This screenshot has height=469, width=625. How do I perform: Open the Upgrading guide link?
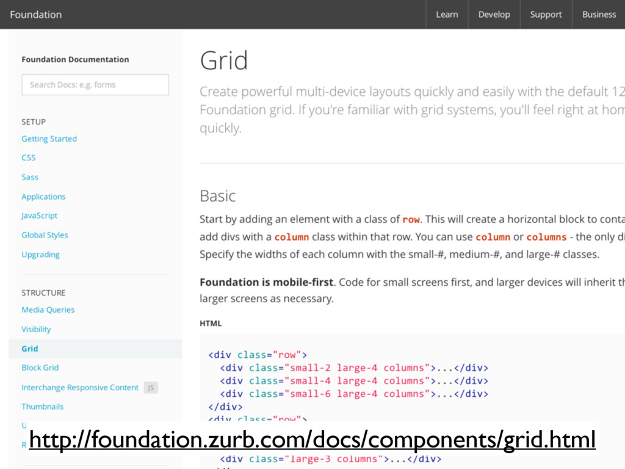[41, 255]
